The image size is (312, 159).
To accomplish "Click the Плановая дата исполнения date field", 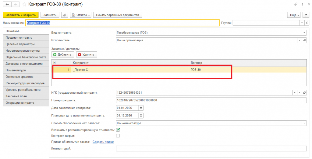I will pyautogui.click(x=127, y=116).
